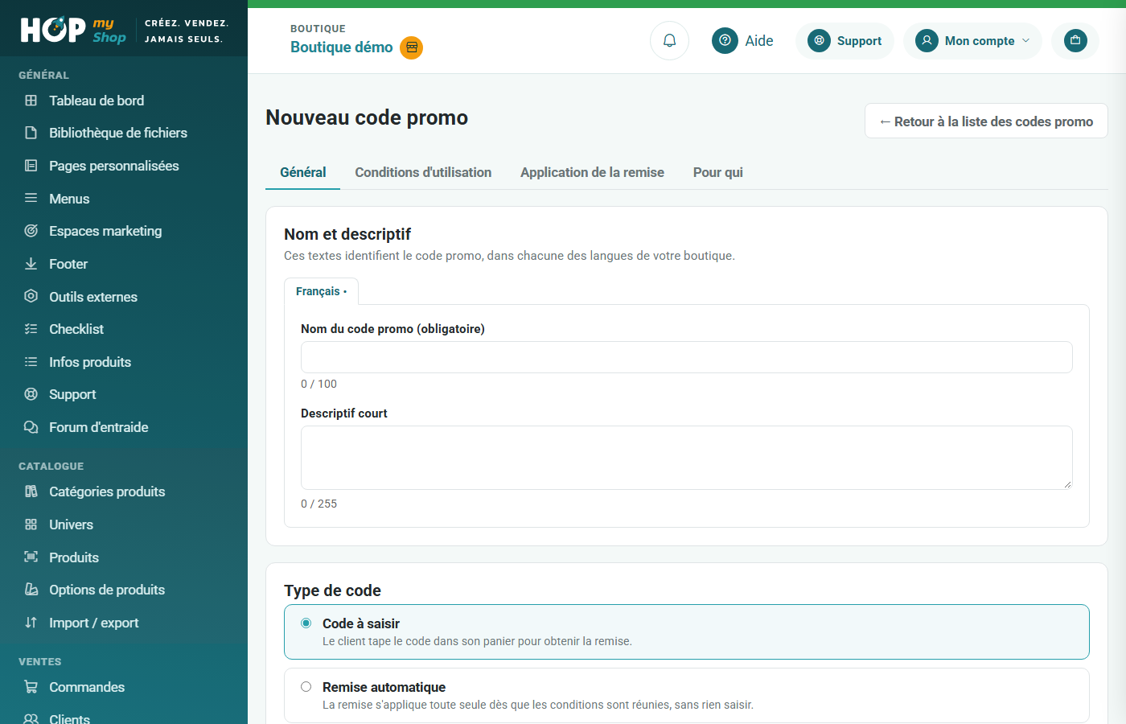
Task: Click the Import / export arrows icon
Action: [x=31, y=623]
